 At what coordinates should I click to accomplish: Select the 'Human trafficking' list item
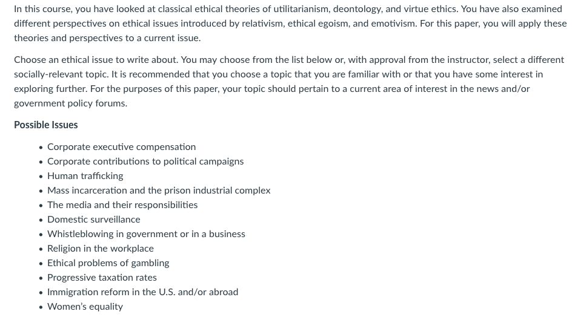85,176
